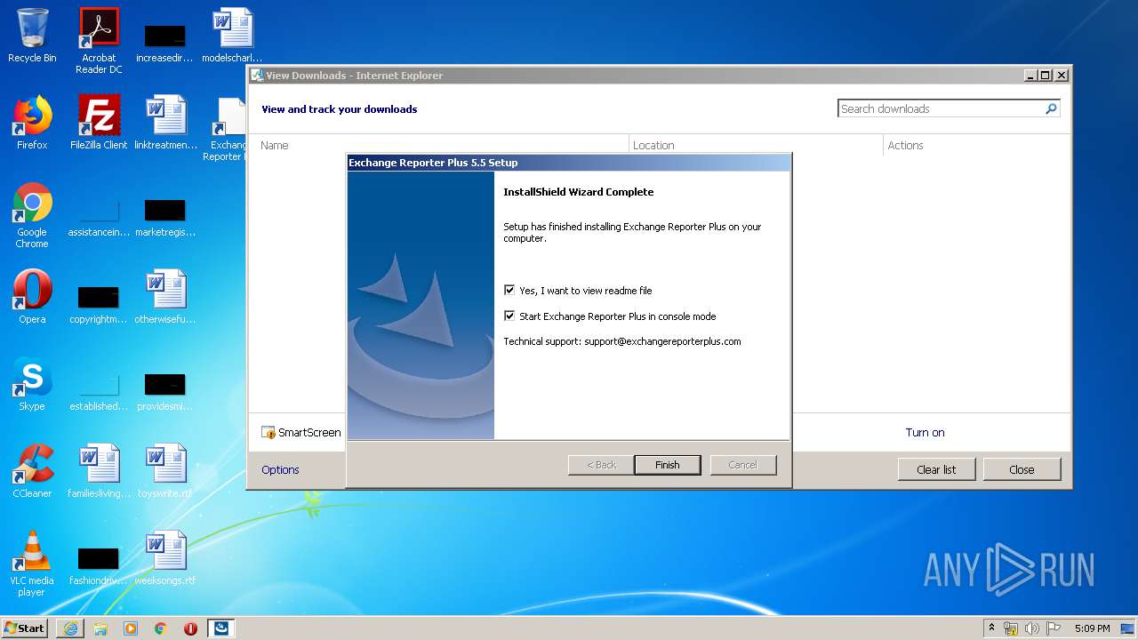
Task: Open the Recycle Bin desktop icon
Action: (32, 36)
